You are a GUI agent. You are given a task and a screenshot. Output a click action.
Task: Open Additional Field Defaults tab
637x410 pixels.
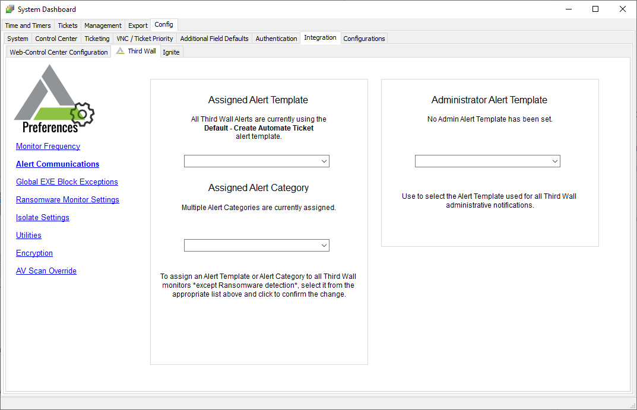click(214, 39)
